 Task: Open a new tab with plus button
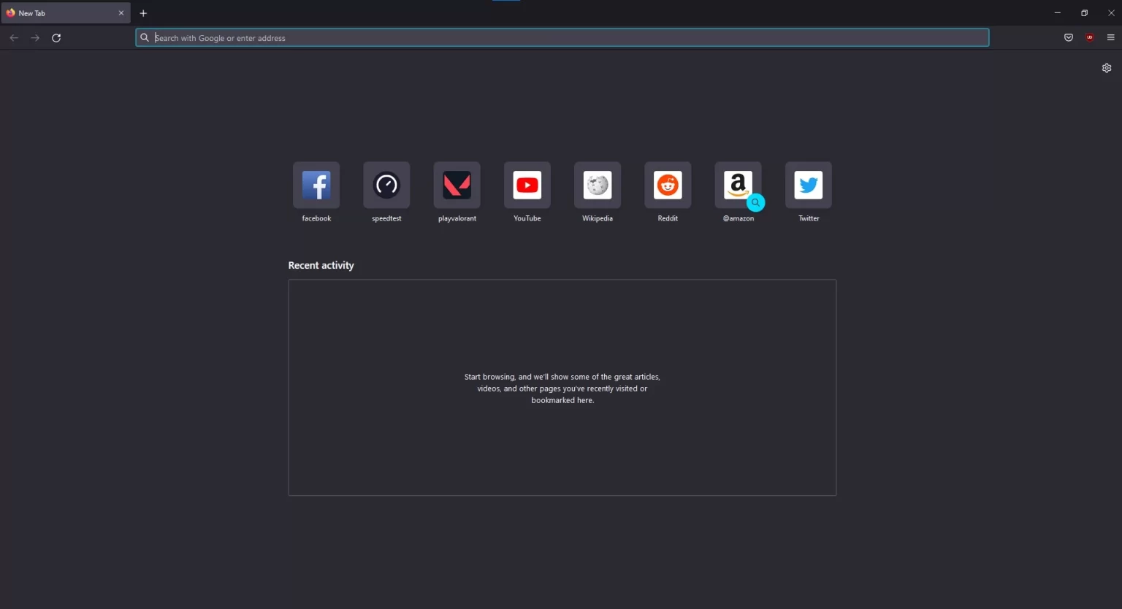[x=143, y=13]
